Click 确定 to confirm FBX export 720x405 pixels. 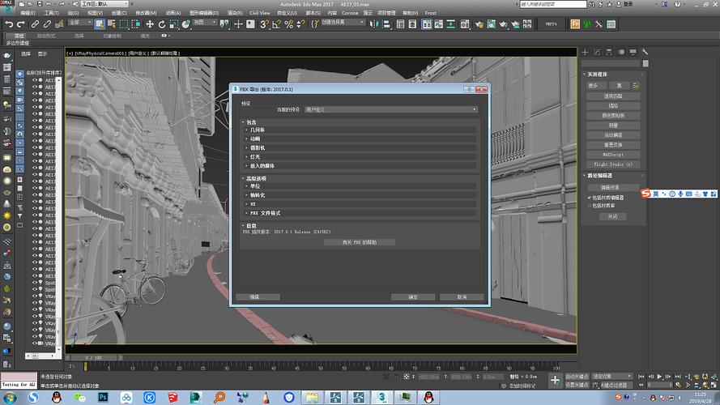[413, 297]
